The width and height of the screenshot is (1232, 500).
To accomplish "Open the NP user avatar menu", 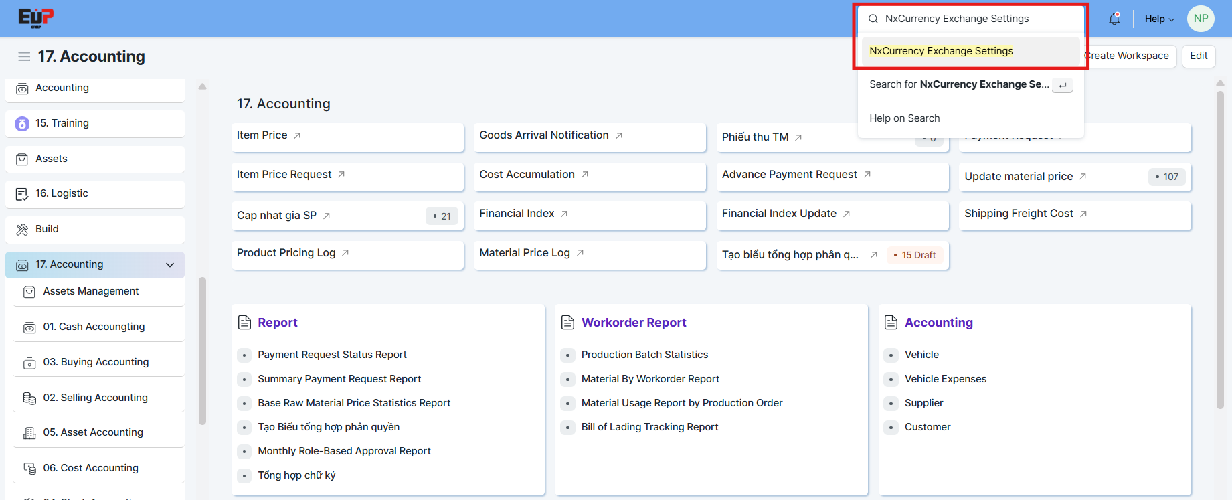I will click(1201, 19).
